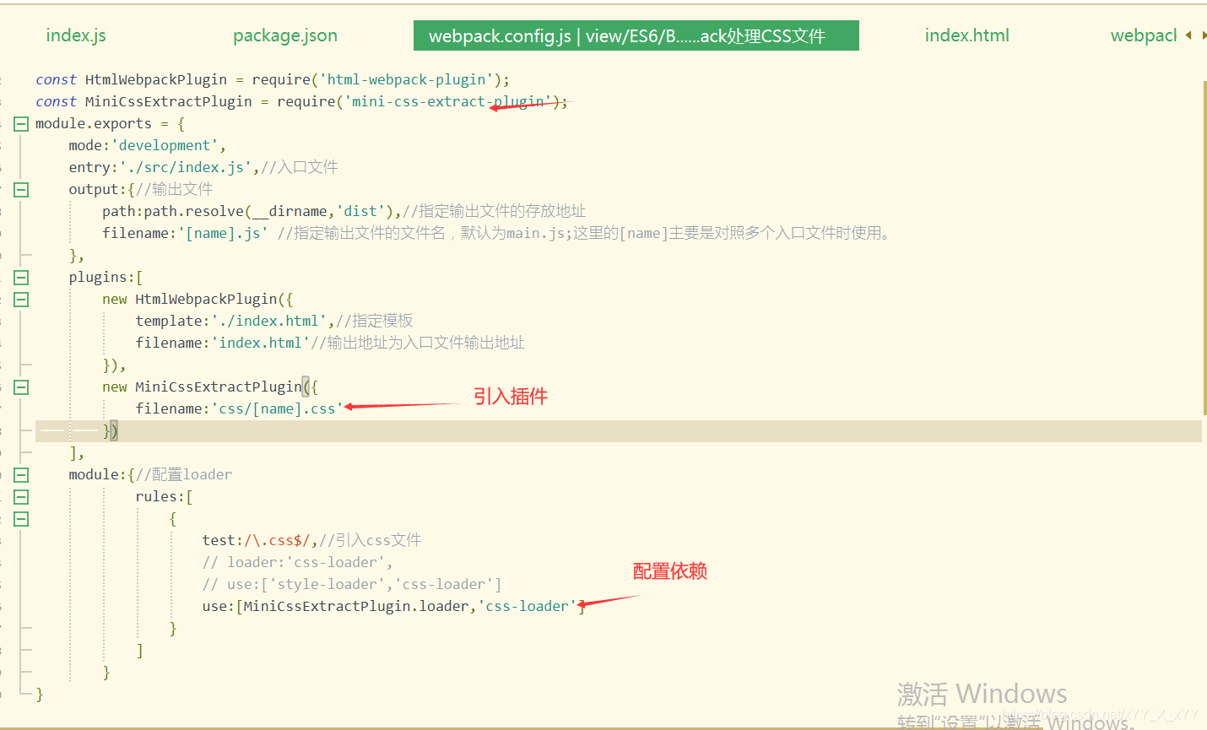Collapse the module:{ loader config fold marker
The image size is (1207, 730).
(21, 475)
